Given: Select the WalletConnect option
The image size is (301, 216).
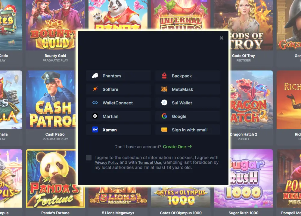Looking at the screenshot, I should tap(118, 103).
